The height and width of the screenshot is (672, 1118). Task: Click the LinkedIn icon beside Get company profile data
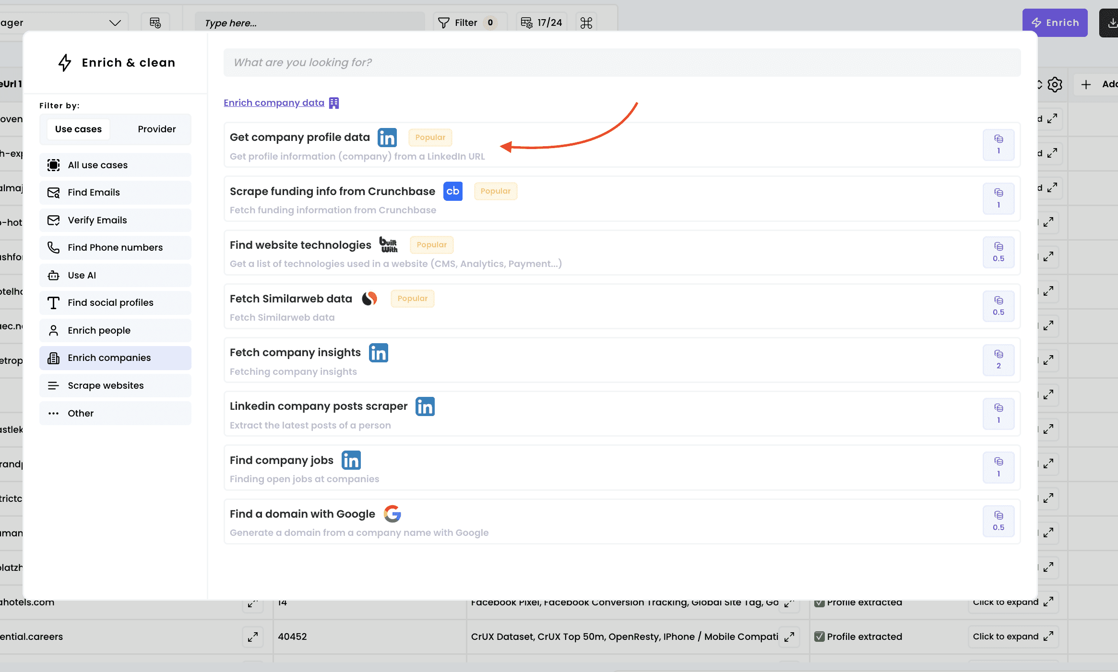click(387, 138)
